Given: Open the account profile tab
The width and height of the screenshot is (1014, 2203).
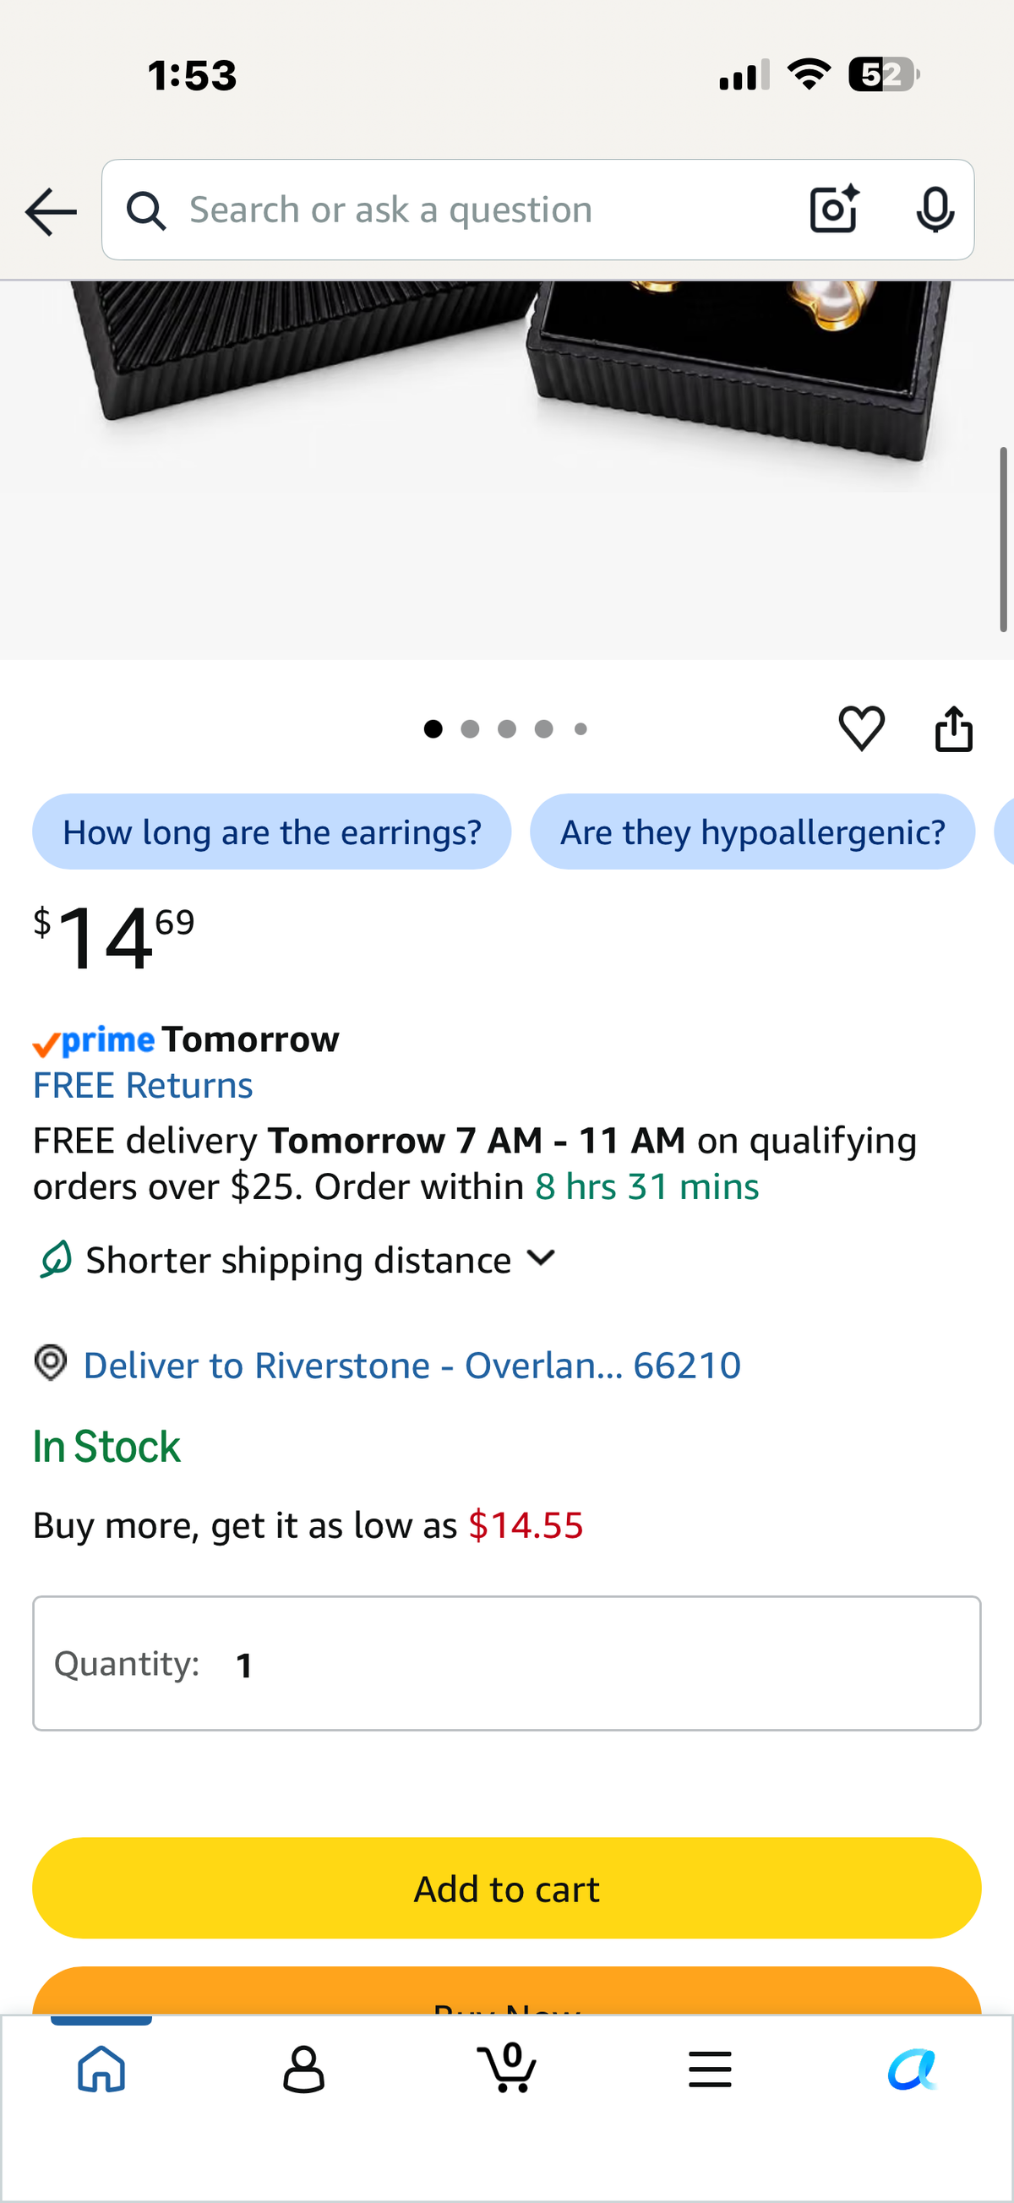Looking at the screenshot, I should coord(303,2069).
